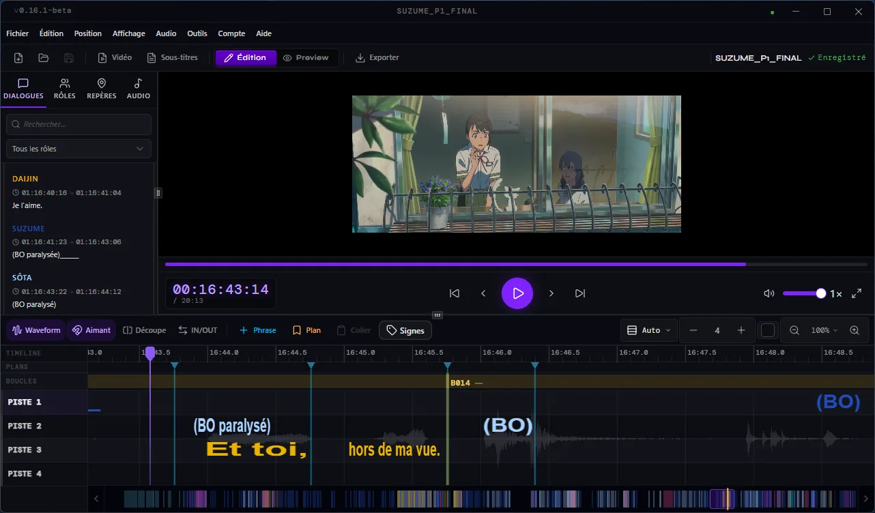This screenshot has width=875, height=513.
Task: Export the project with Exporter
Action: (x=377, y=58)
